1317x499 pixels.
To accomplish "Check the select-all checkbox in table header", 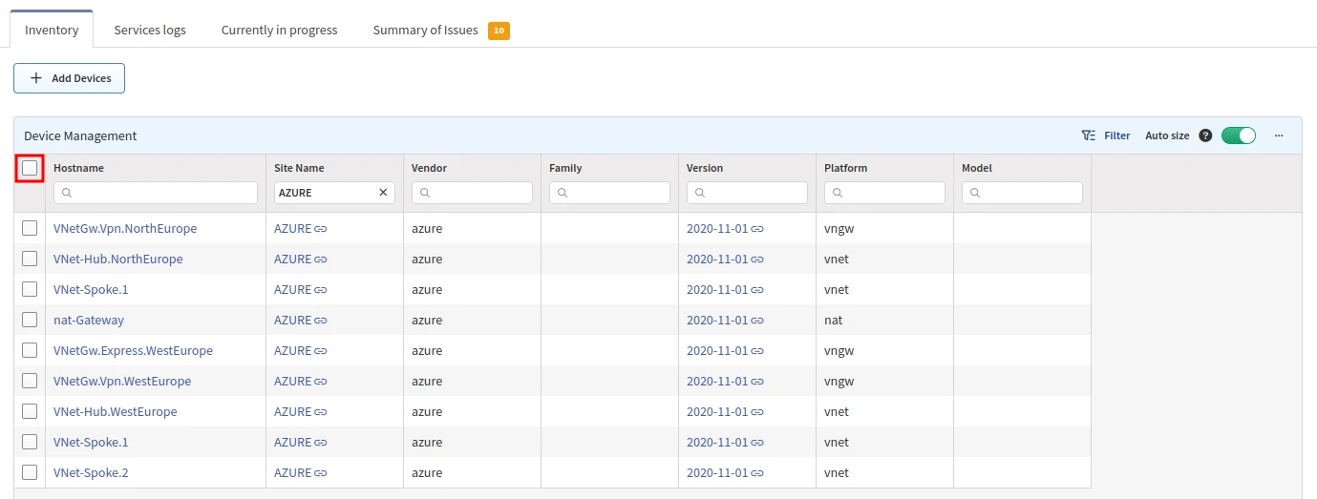I will tap(30, 168).
